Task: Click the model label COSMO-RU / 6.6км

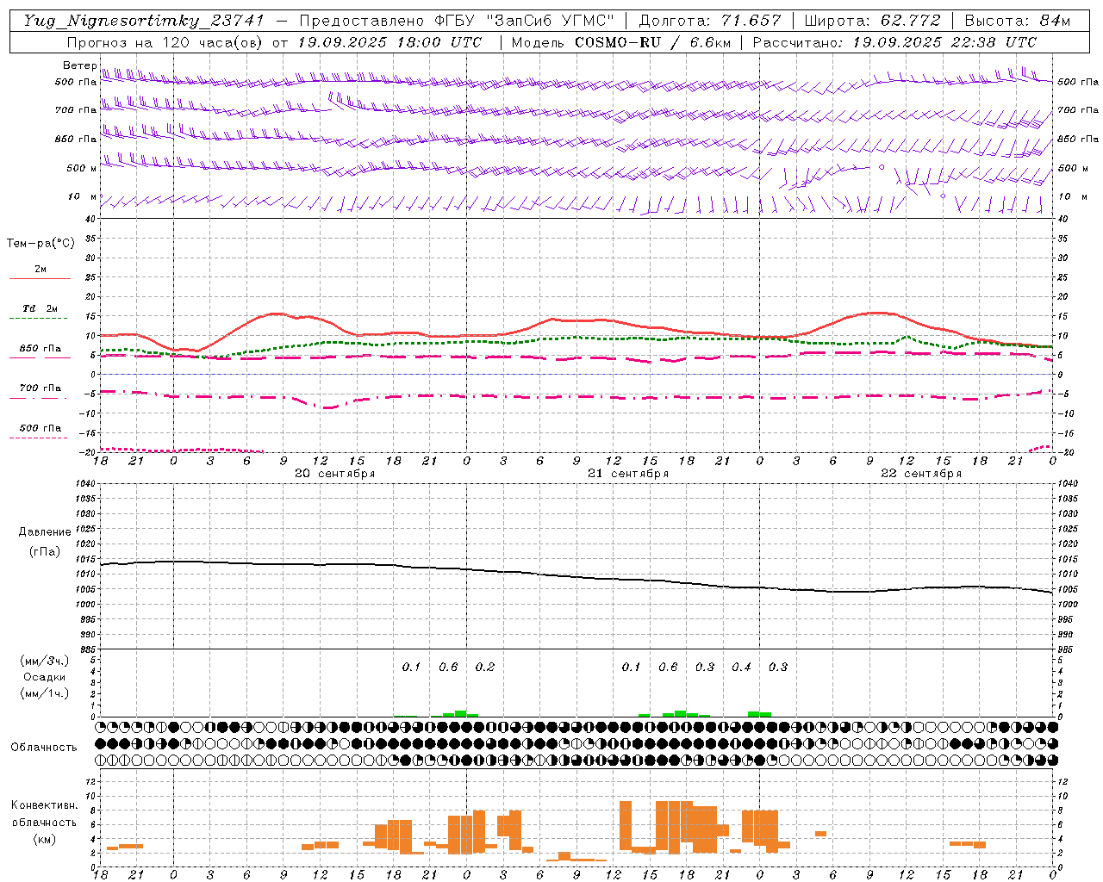Action: (x=653, y=42)
